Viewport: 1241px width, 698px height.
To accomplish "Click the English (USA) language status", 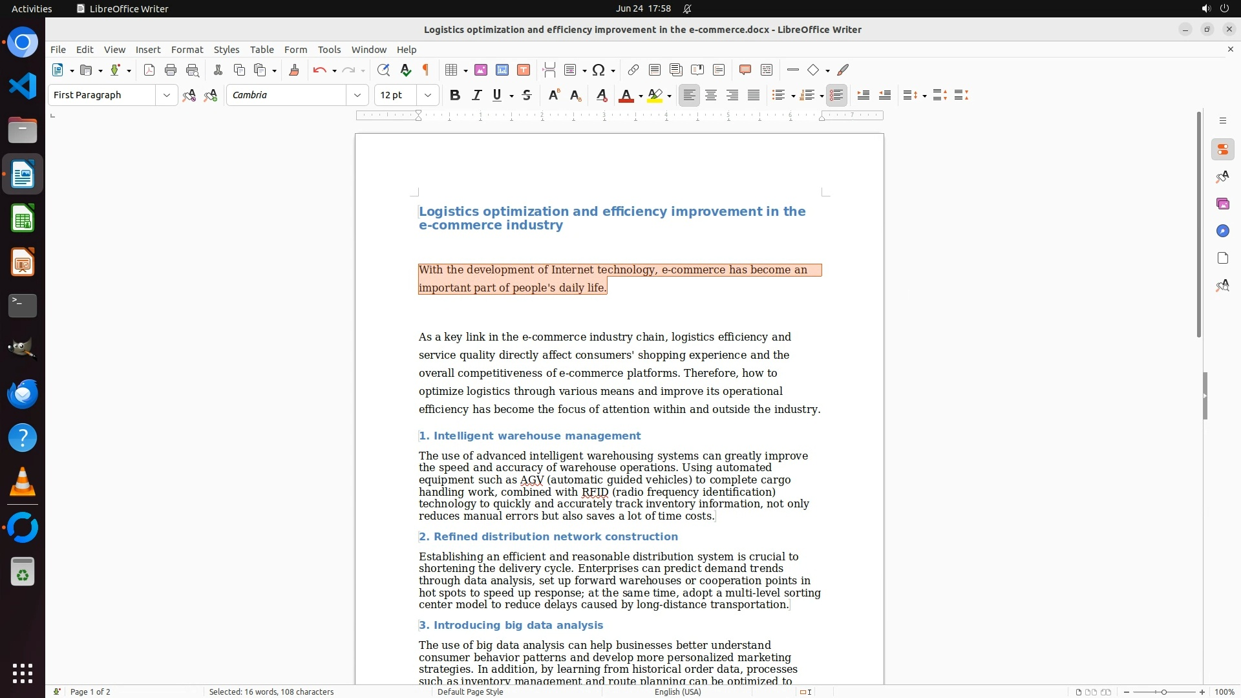I will pyautogui.click(x=677, y=692).
